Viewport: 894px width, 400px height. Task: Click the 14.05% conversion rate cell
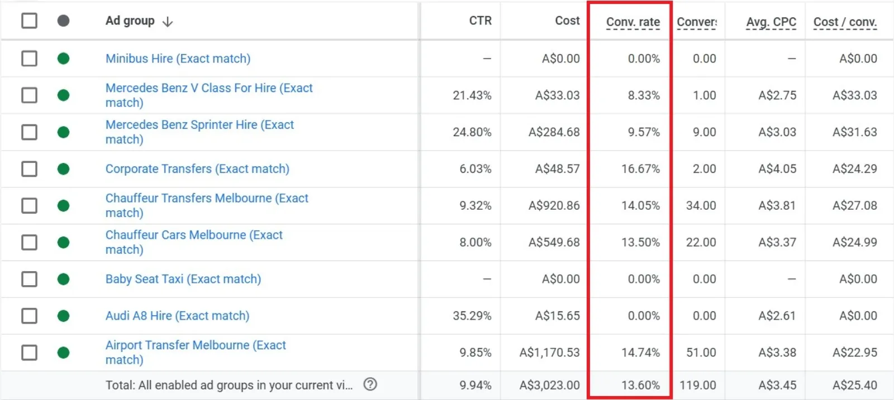pos(640,206)
